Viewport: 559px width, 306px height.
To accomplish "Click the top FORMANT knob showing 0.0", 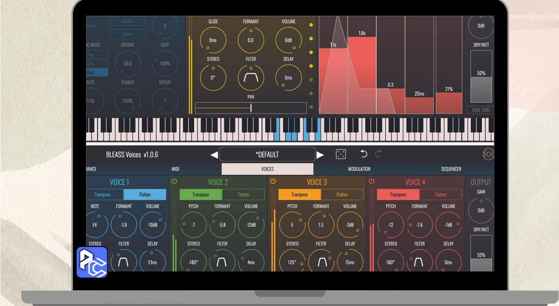I will pyautogui.click(x=251, y=40).
